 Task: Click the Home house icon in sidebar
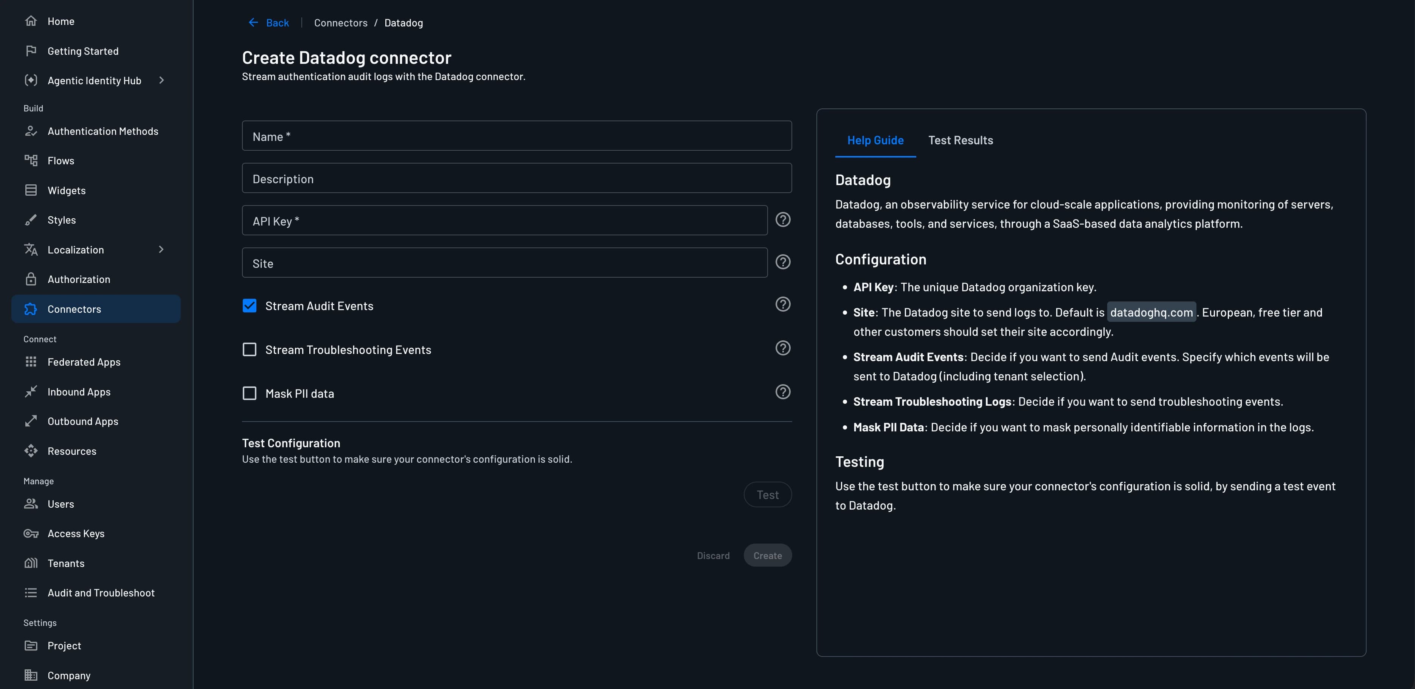pos(31,21)
